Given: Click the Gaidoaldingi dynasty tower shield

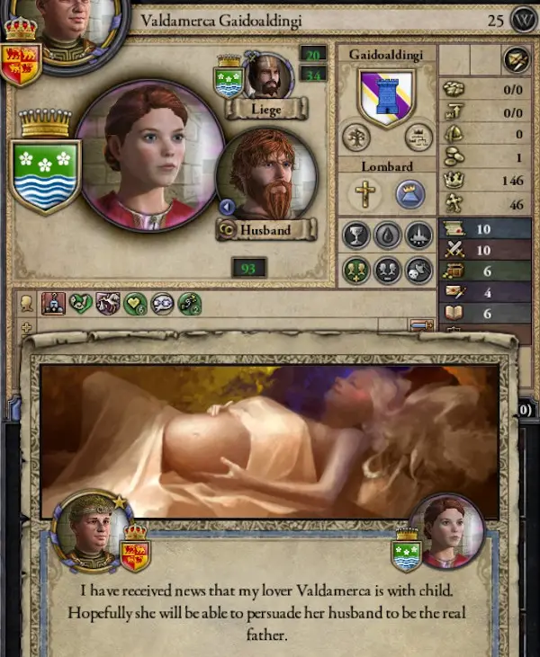Looking at the screenshot, I should pos(386,99).
